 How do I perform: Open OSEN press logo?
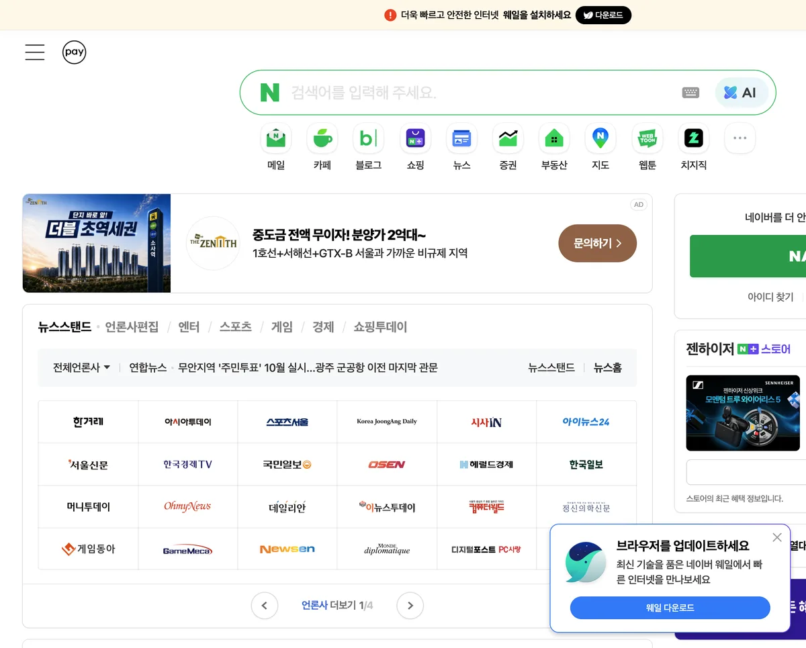(387, 465)
